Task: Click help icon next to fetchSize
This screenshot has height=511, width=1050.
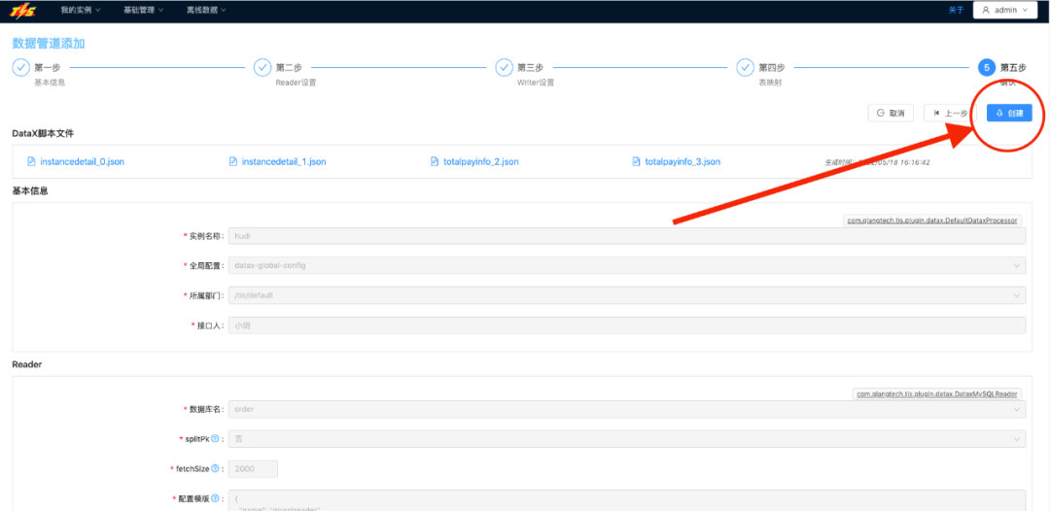Action: (215, 469)
